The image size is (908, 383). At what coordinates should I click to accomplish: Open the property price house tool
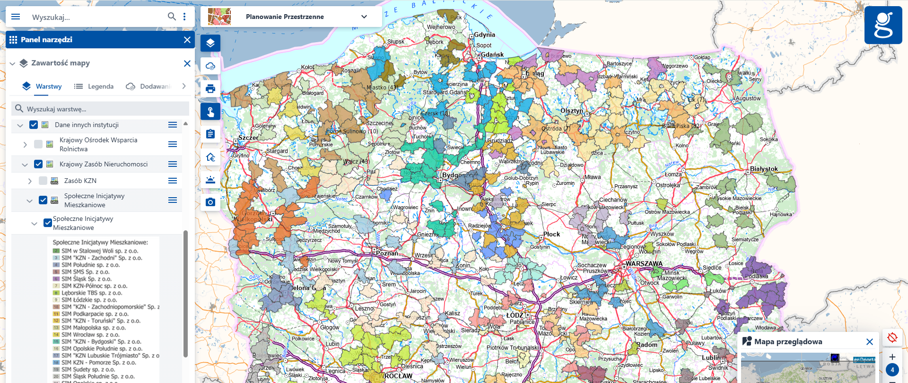(210, 157)
